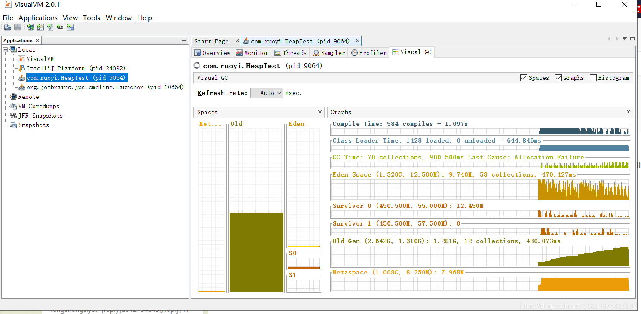Select VisualVM in the Applications tree
The image size is (641, 314).
(x=40, y=59)
